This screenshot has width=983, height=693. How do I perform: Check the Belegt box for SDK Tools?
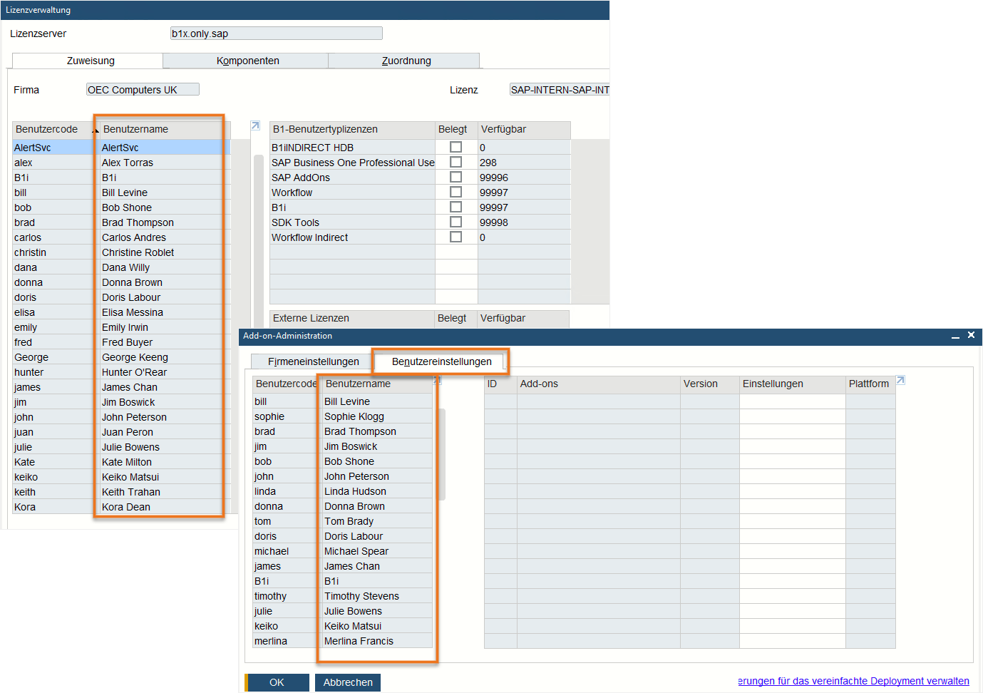coord(455,222)
